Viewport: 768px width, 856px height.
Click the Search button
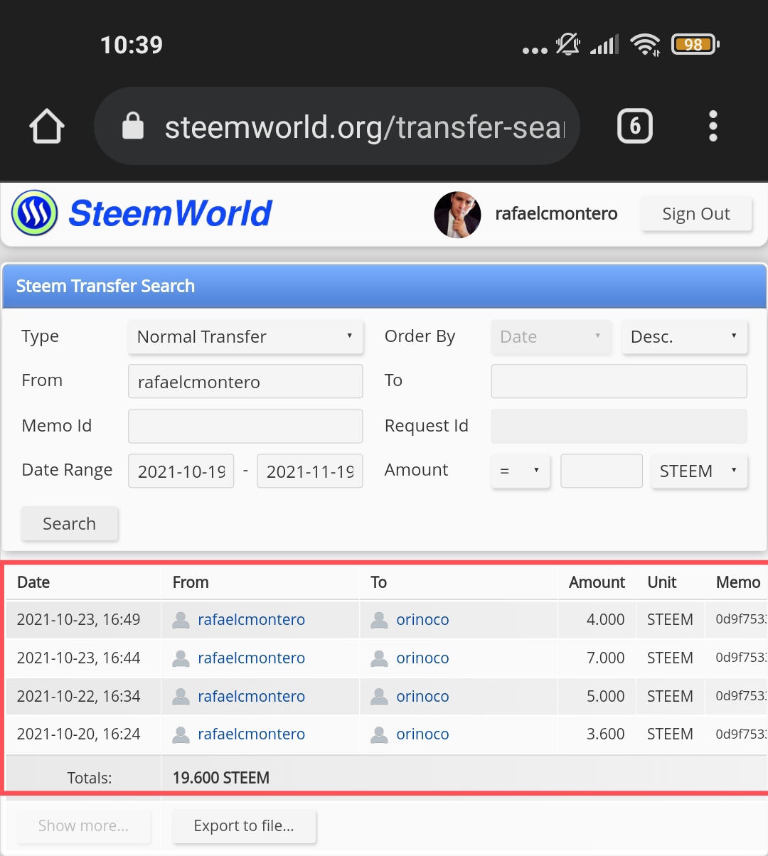tap(69, 523)
